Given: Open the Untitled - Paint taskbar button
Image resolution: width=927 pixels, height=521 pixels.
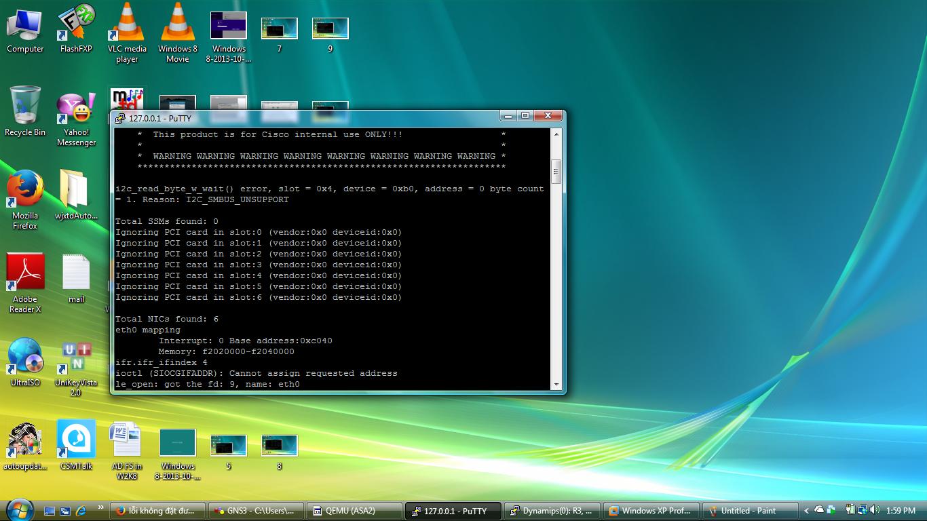Looking at the screenshot, I should point(749,511).
